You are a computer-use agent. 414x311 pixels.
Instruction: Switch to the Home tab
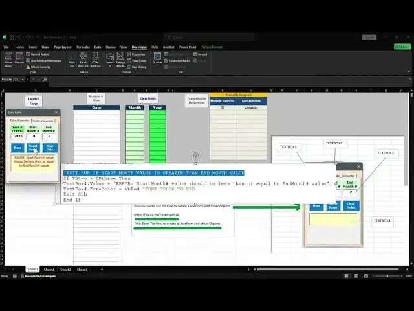click(19, 47)
